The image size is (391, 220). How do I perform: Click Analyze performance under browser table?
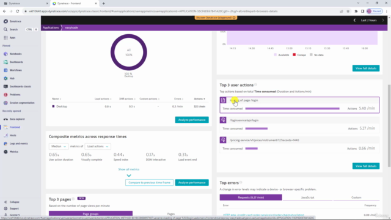click(x=192, y=120)
